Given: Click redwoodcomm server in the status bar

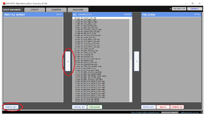Looking at the screenshot, I should coord(189,112).
